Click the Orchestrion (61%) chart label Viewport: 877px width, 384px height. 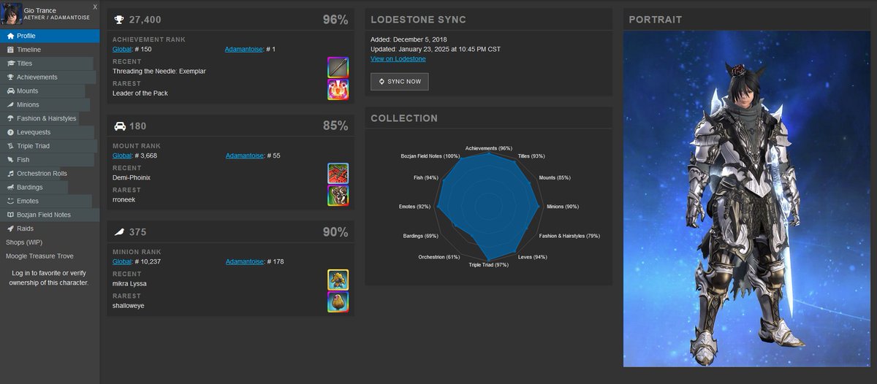(x=439, y=257)
